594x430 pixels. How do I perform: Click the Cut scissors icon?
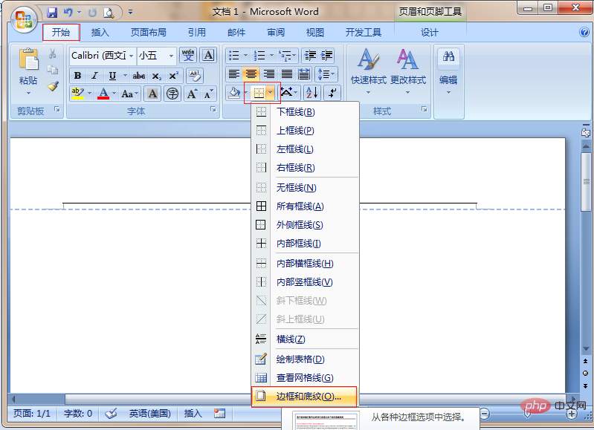(x=53, y=54)
